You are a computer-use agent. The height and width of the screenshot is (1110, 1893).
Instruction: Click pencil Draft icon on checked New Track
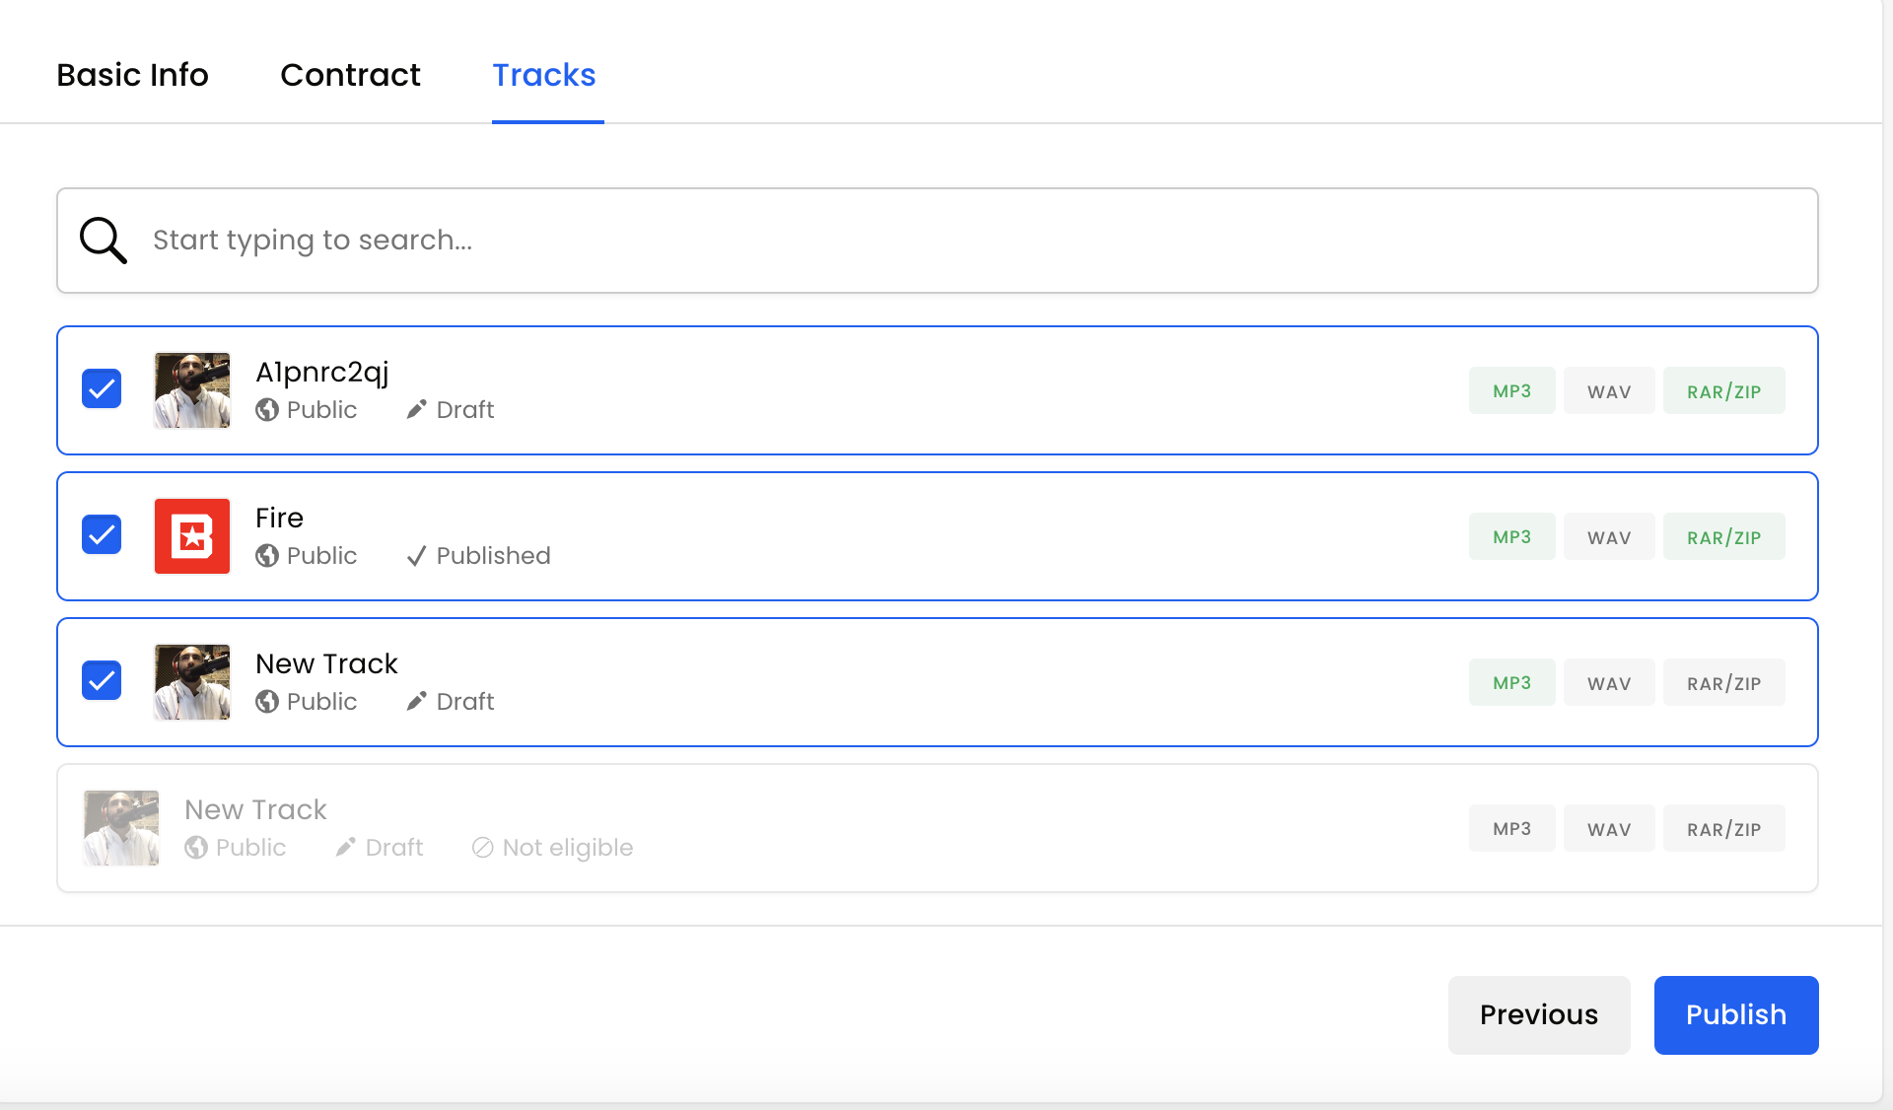point(416,701)
